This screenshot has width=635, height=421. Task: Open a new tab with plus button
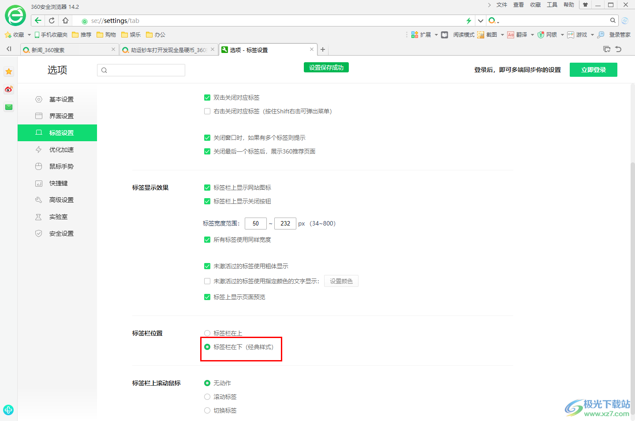[323, 49]
